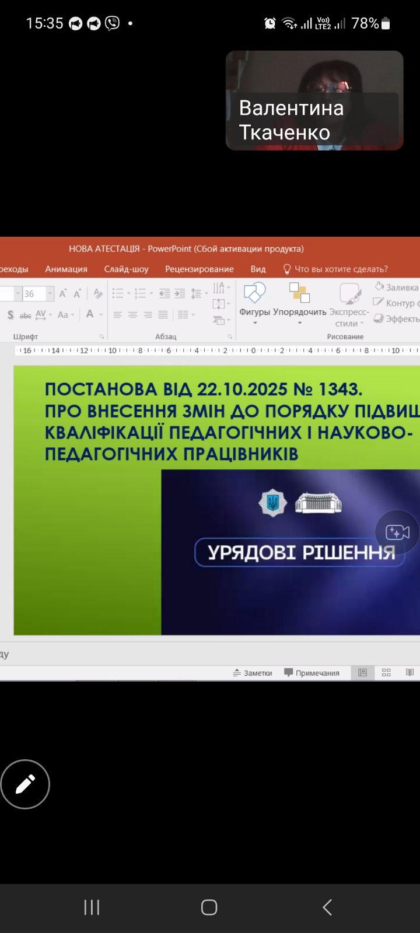420x933 pixels.
Task: Toggle the Примечания comments pane
Action: click(311, 672)
